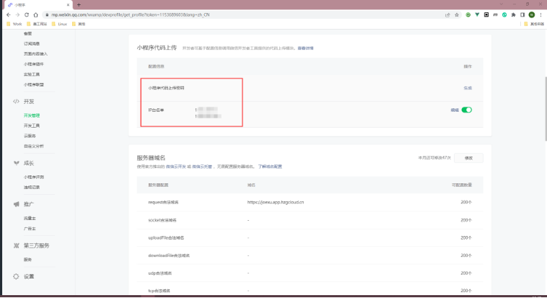Open 服务 under 第三方服务
This screenshot has width=547, height=298.
coord(27,260)
